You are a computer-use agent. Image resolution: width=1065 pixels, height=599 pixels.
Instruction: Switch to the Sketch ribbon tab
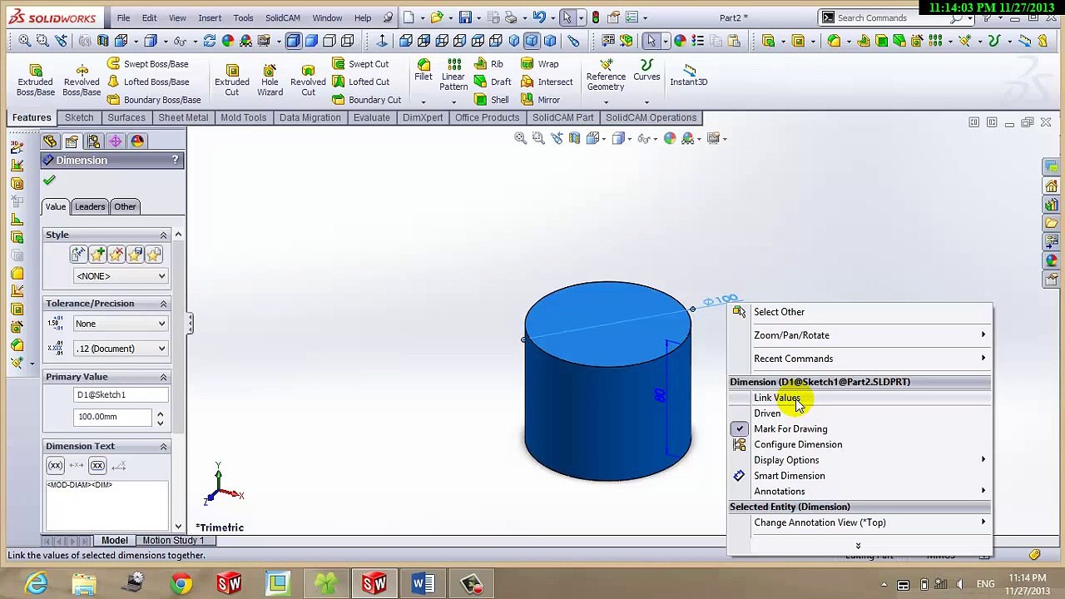pyautogui.click(x=79, y=117)
